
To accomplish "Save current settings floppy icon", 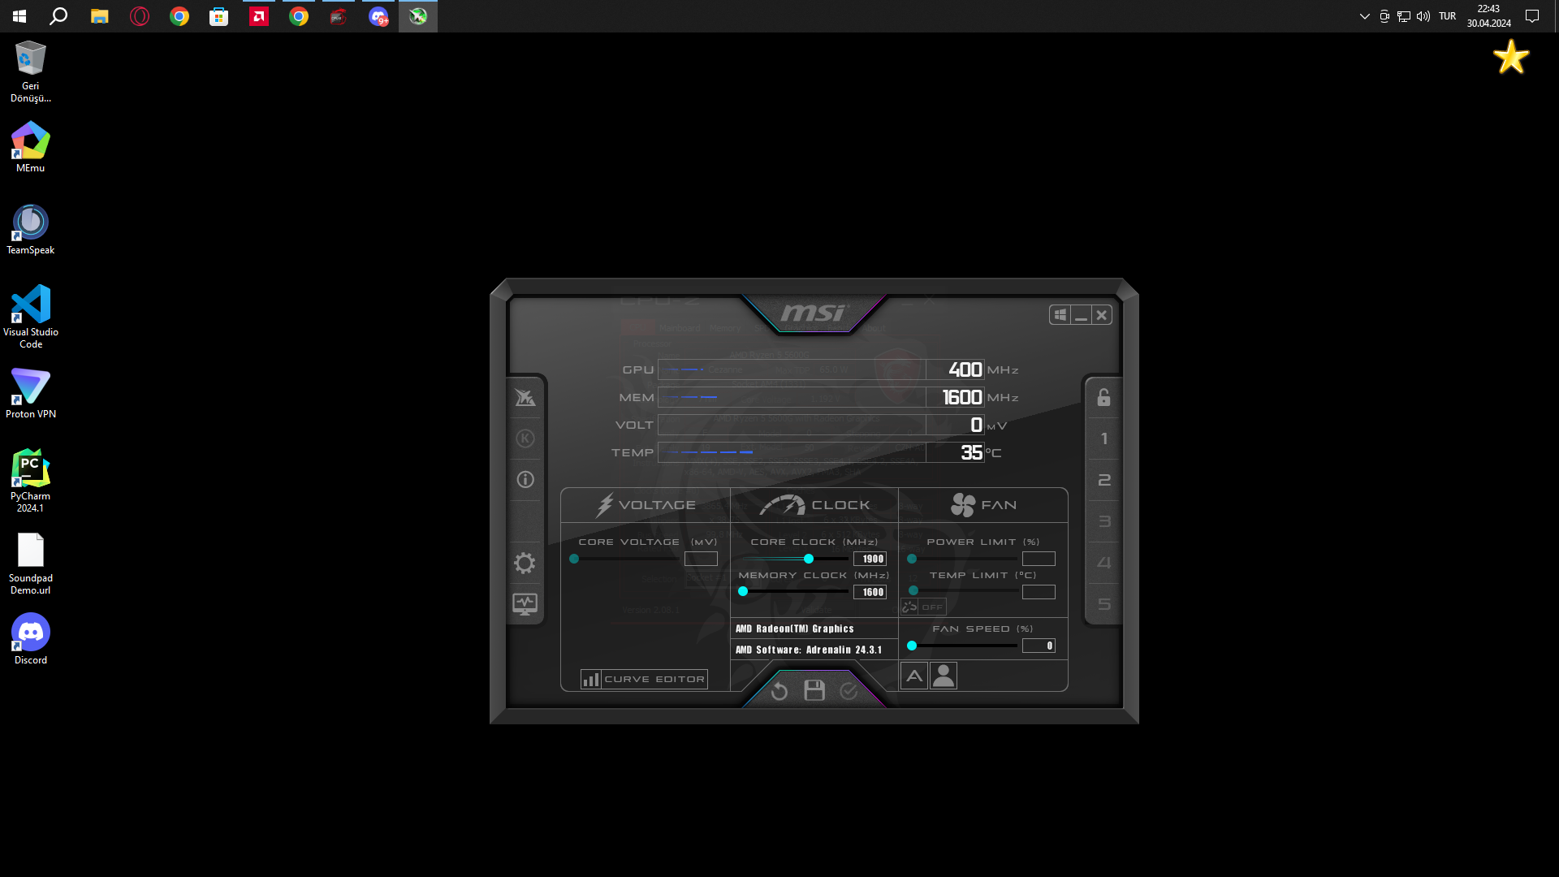I will pyautogui.click(x=814, y=690).
